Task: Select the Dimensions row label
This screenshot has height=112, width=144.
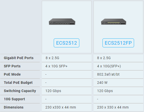Action: tap(14, 107)
